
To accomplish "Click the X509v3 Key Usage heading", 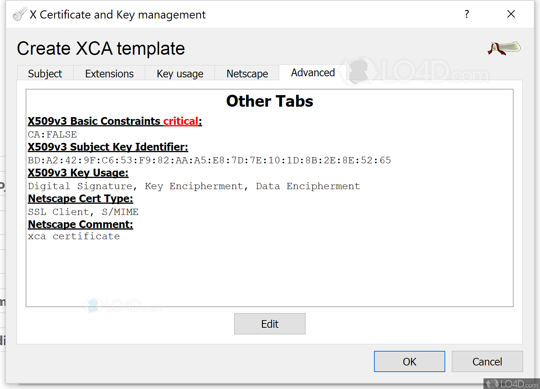I will click(77, 173).
